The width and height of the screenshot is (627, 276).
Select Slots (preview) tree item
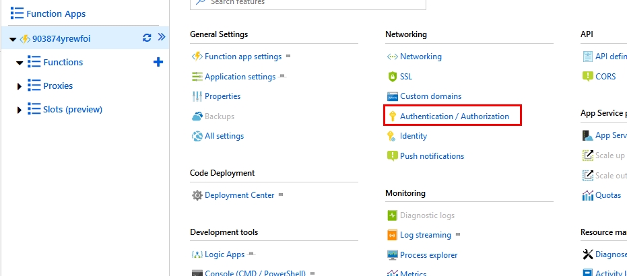pyautogui.click(x=73, y=109)
